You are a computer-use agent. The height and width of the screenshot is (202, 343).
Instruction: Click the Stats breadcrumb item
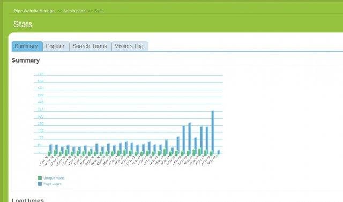[x=99, y=11]
